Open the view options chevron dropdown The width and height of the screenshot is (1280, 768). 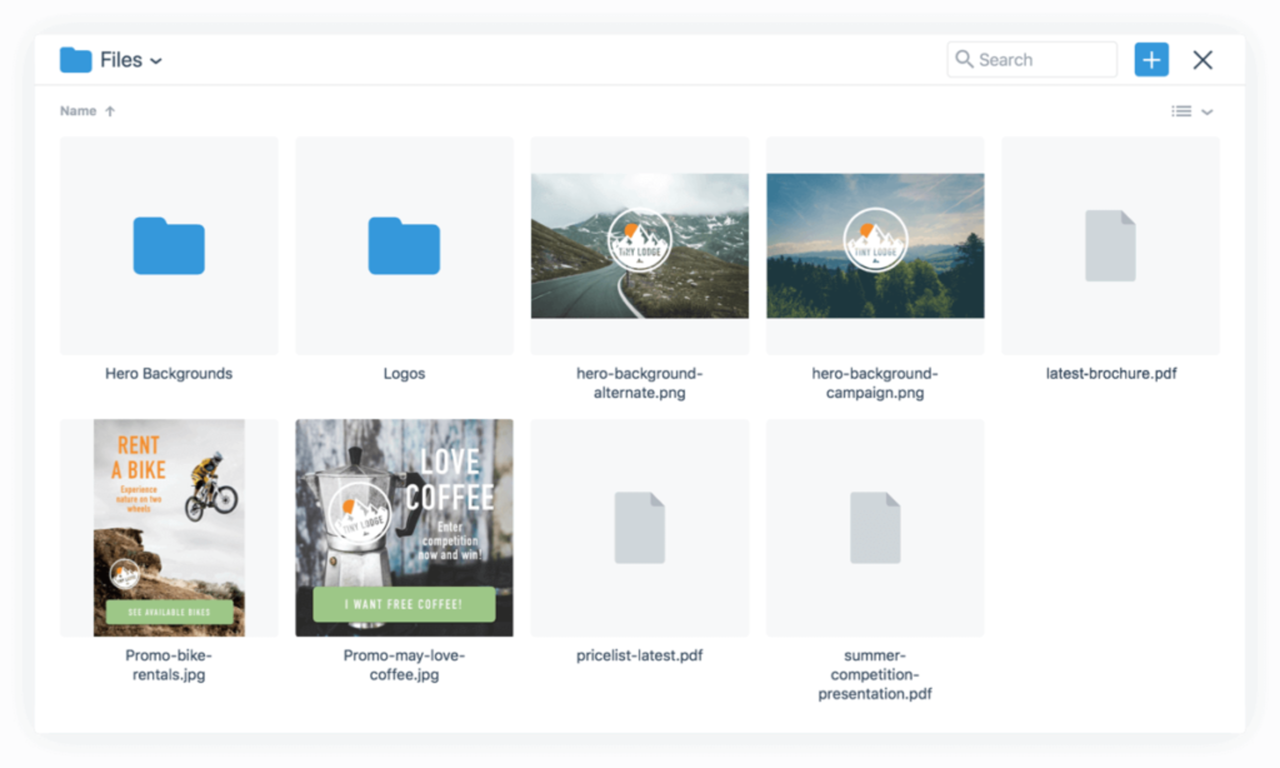[x=1207, y=111]
